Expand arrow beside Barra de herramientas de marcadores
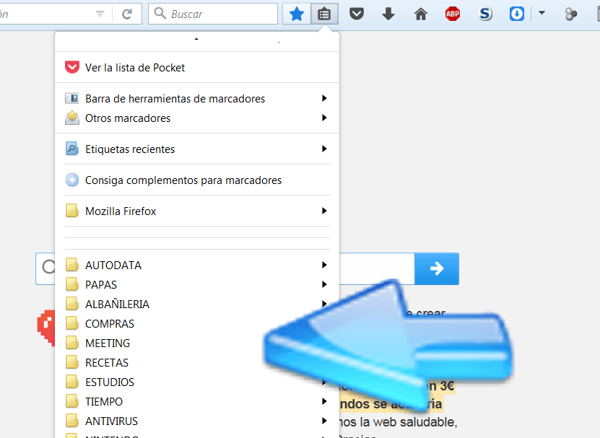The image size is (600, 438). (x=324, y=98)
